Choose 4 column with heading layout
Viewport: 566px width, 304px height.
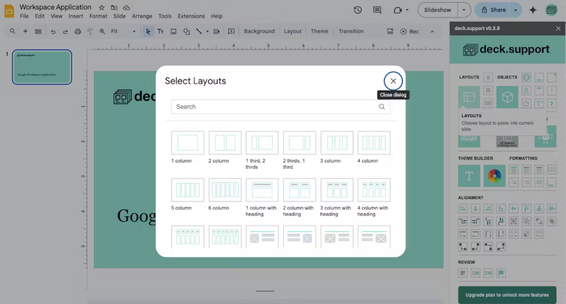point(374,190)
